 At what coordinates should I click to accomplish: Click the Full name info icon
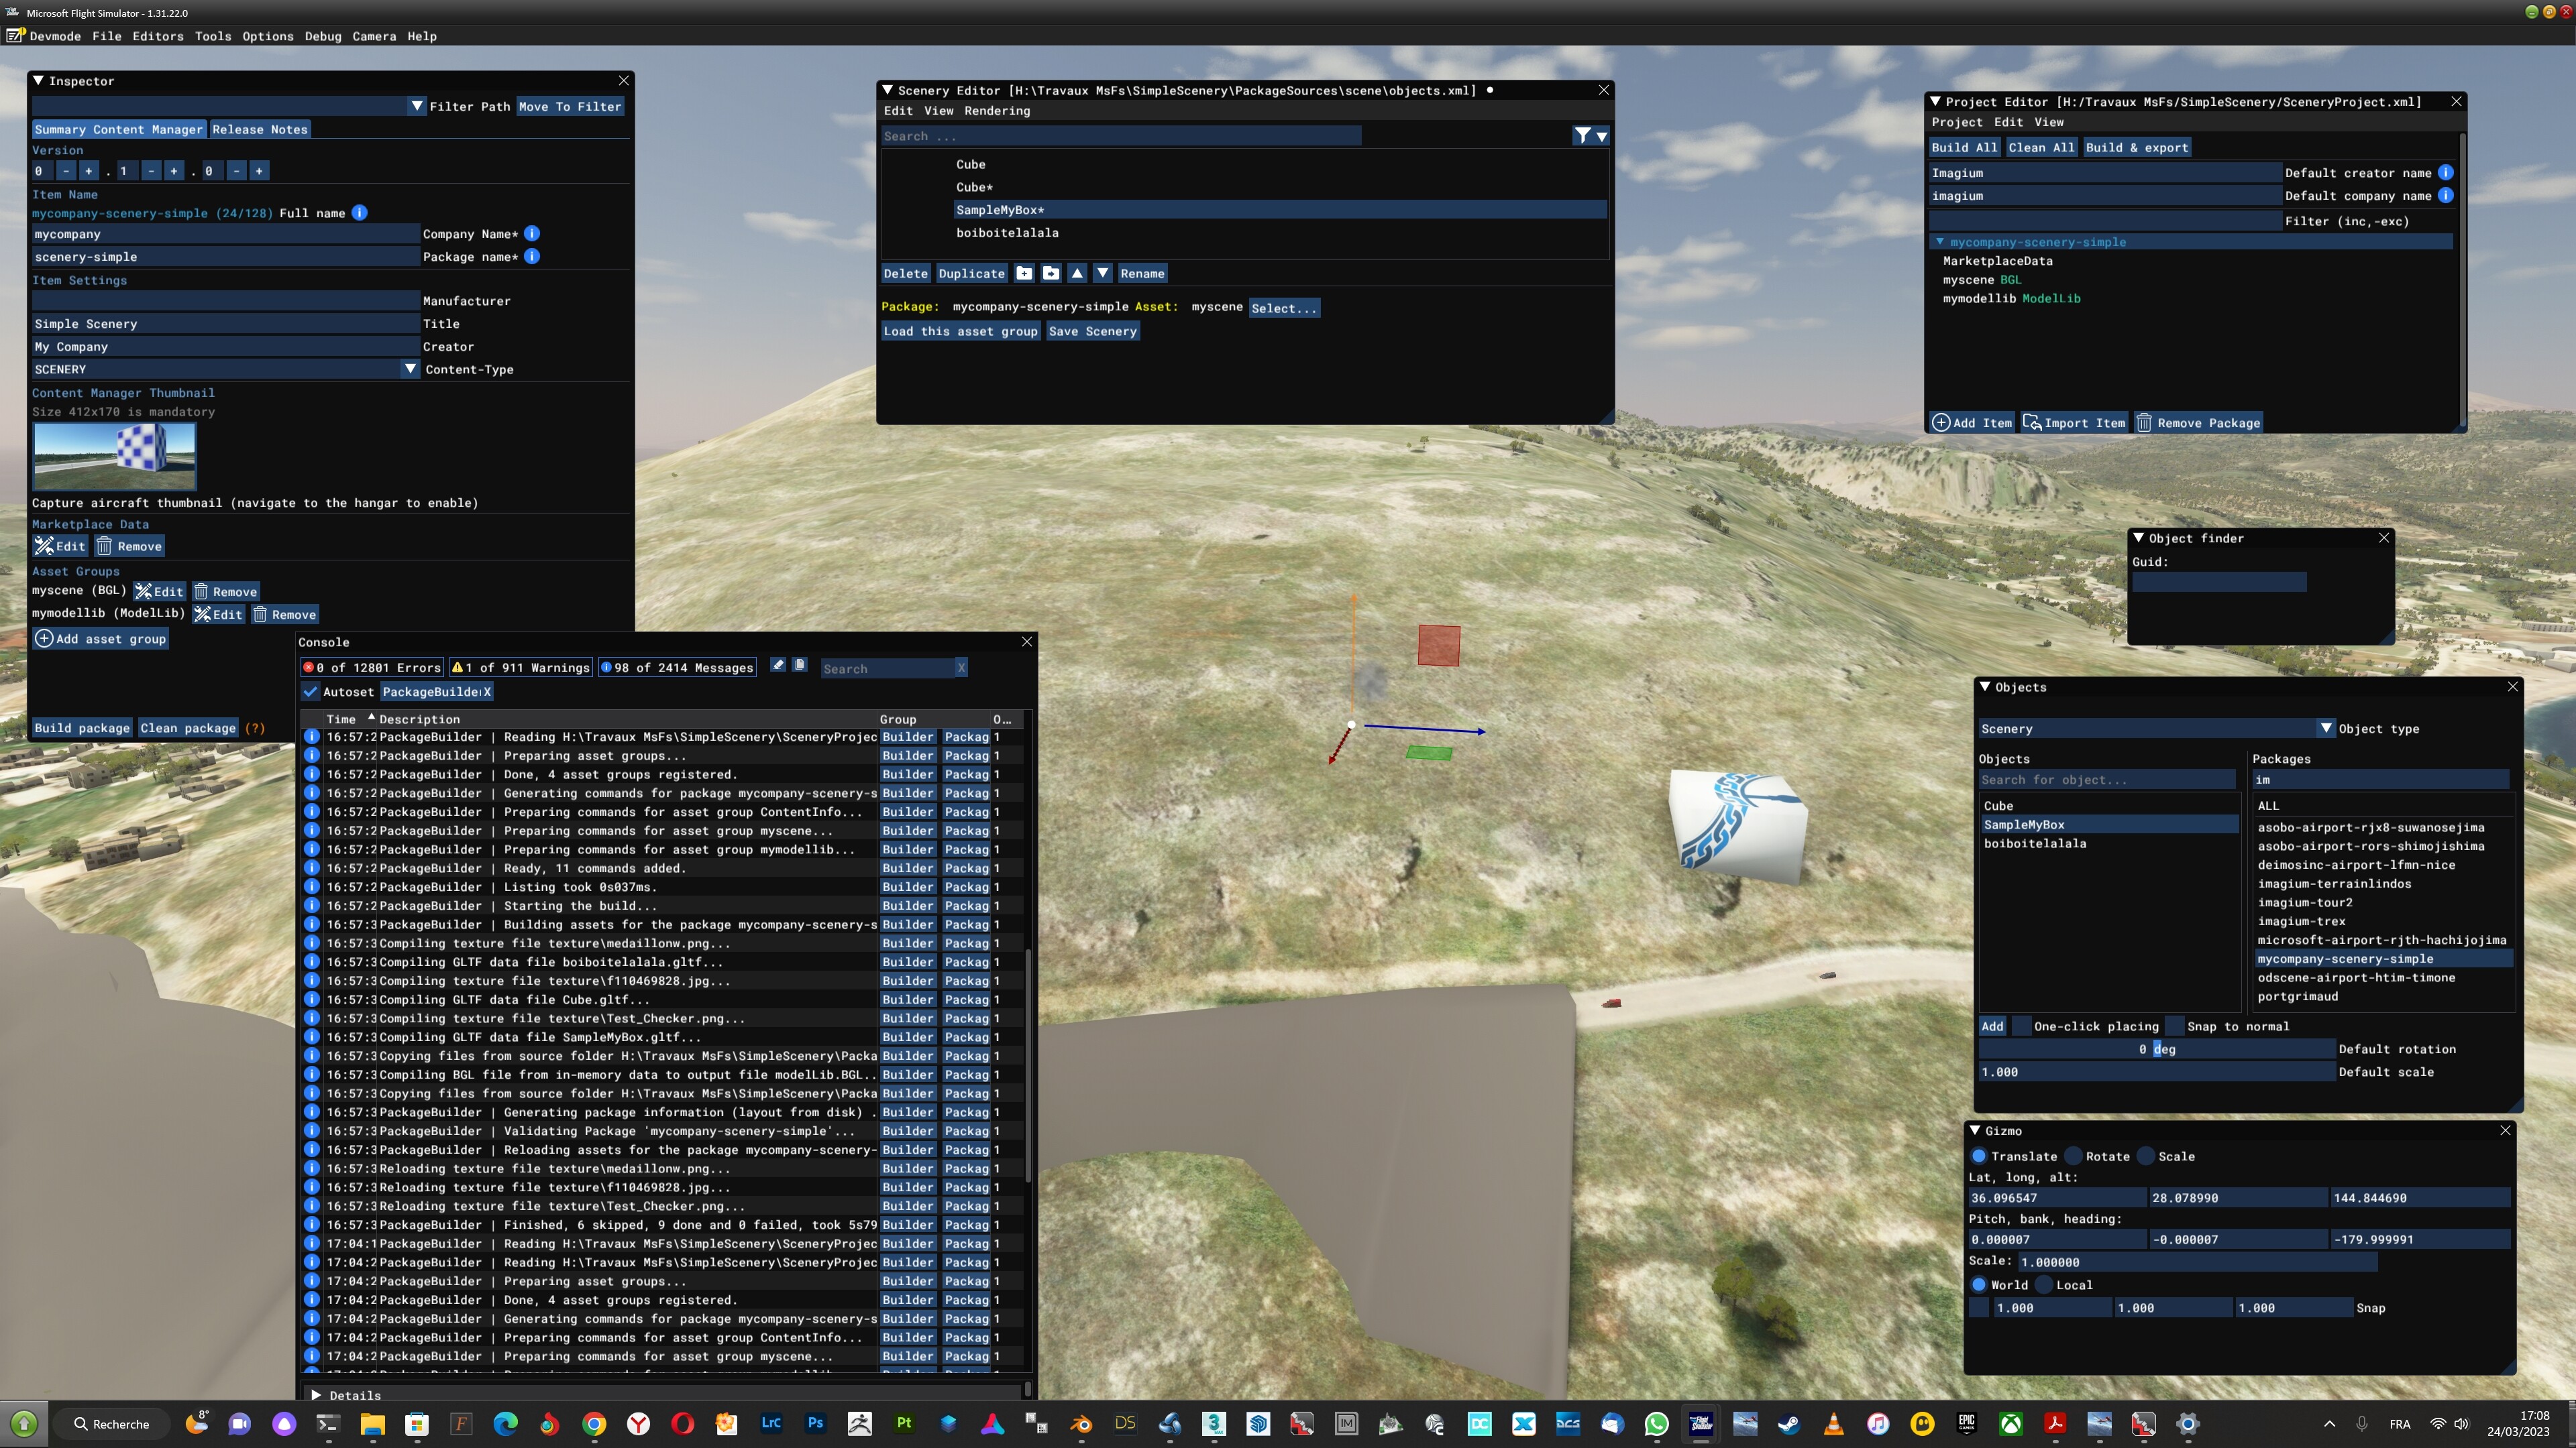click(x=359, y=213)
